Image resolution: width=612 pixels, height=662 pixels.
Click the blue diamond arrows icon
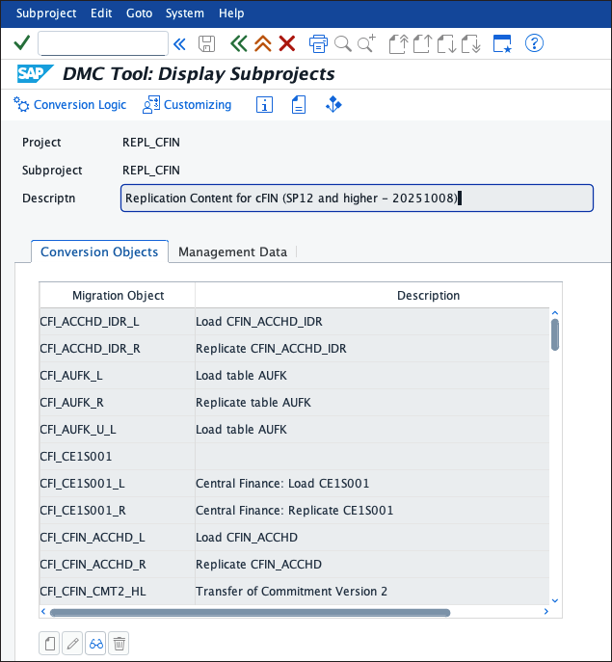(x=333, y=104)
